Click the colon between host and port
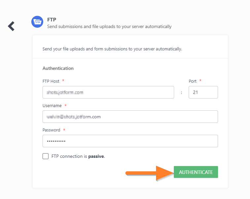Screen dimensions: 250x199 point(181,93)
